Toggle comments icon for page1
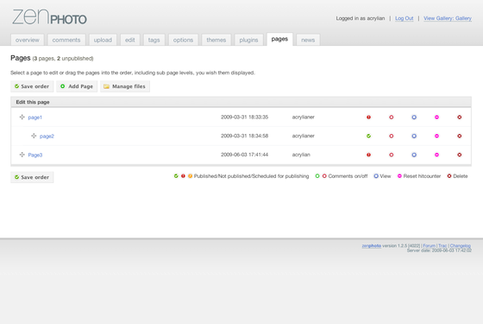 point(392,118)
